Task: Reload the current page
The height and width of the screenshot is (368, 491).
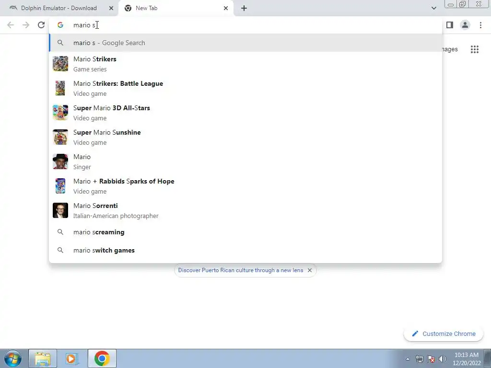Action: (41, 25)
